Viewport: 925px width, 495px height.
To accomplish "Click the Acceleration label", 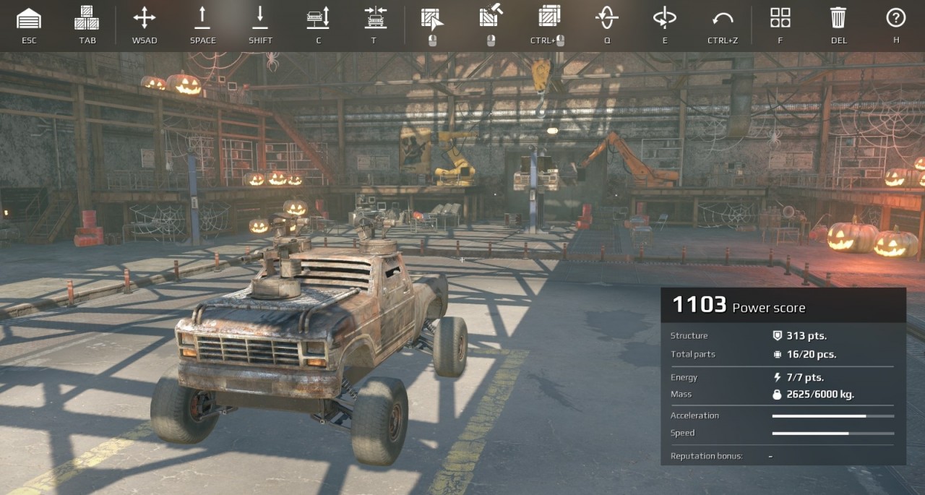I will [x=694, y=416].
